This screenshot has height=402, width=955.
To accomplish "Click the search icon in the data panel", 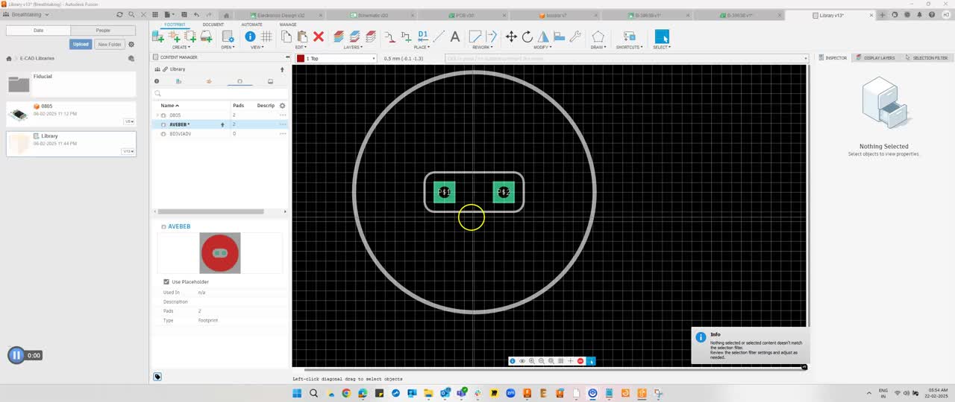I will [x=132, y=15].
